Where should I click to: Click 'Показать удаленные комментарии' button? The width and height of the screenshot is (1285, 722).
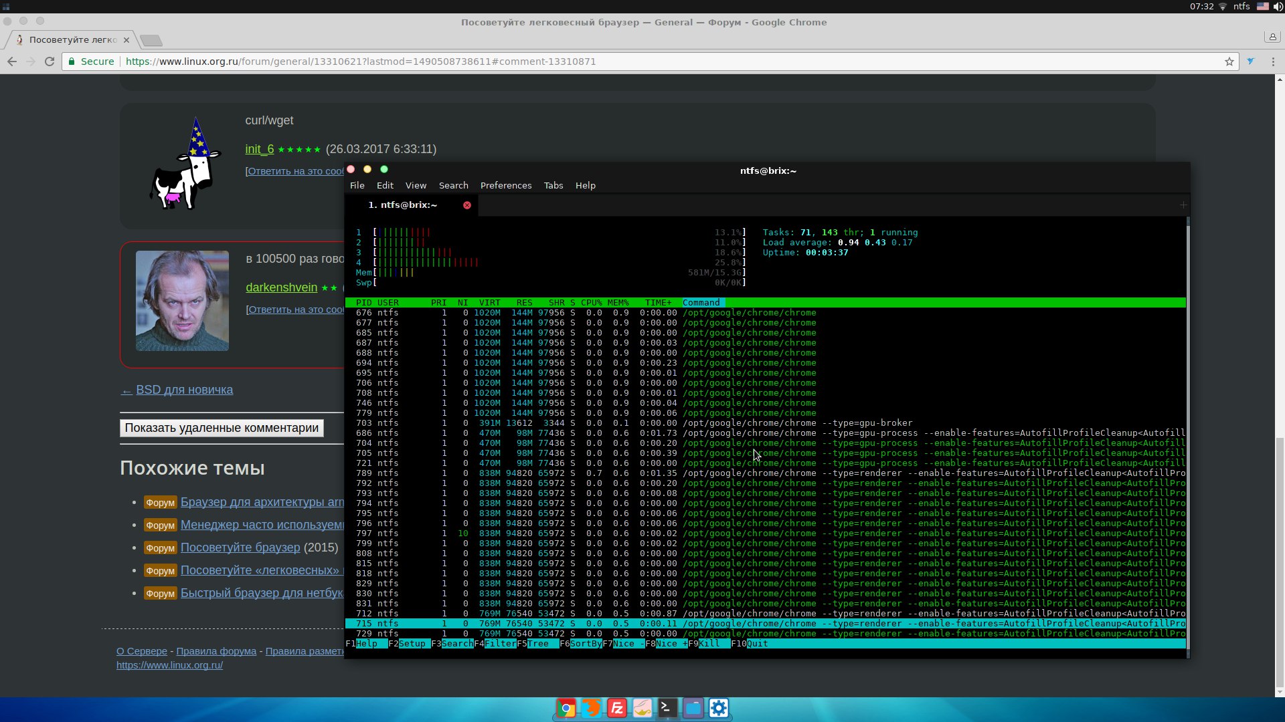tap(222, 428)
